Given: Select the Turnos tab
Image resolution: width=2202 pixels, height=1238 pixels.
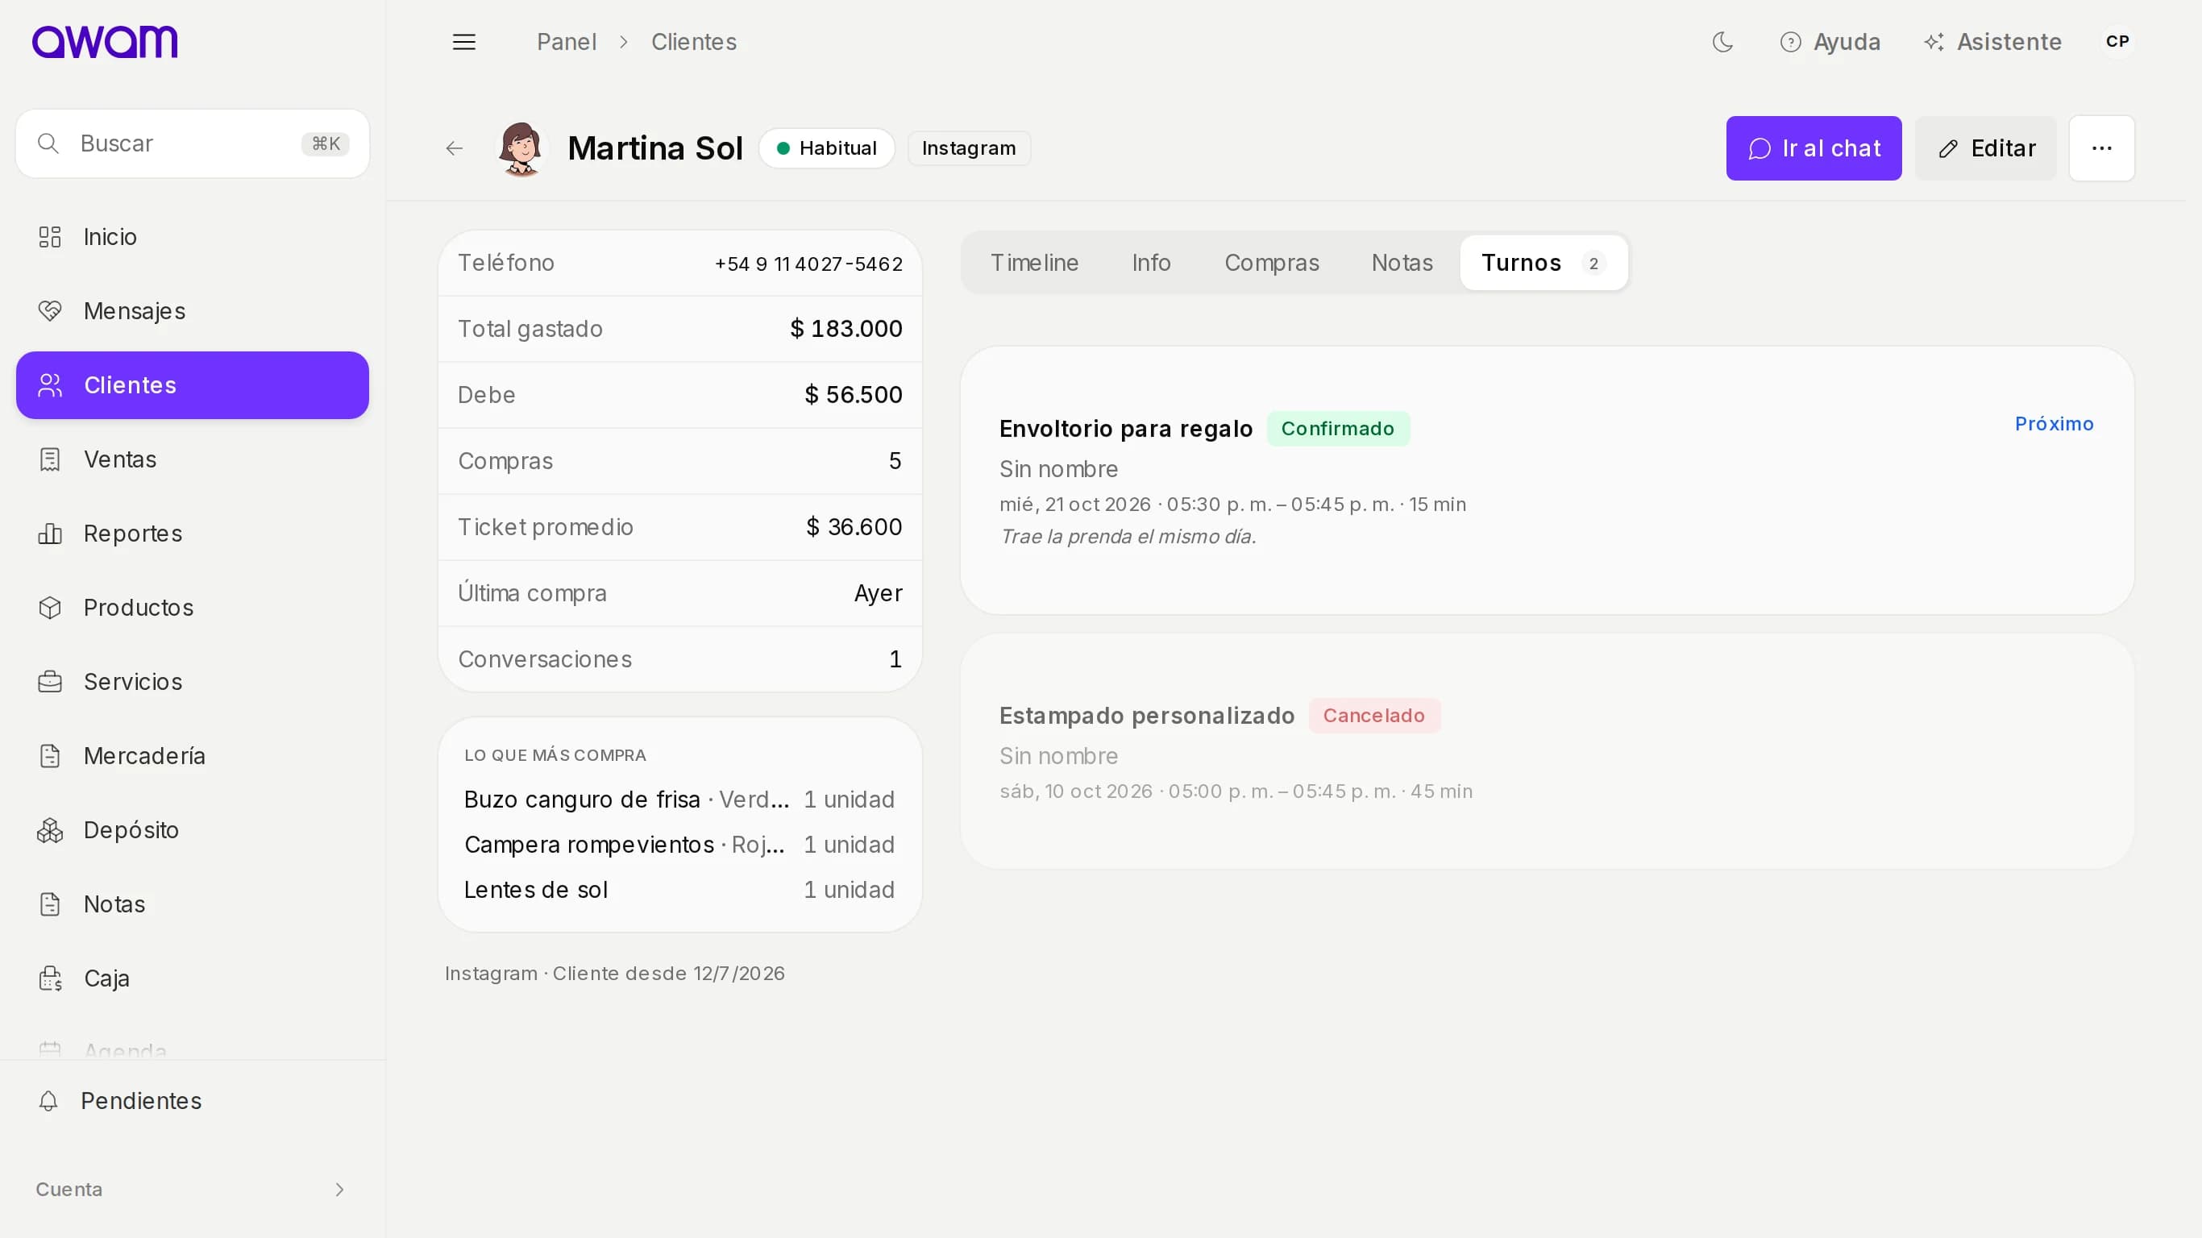Looking at the screenshot, I should click(x=1543, y=263).
